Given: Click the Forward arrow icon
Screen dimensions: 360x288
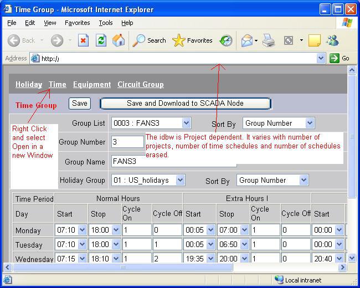Looking at the screenshot, I should pos(57,40).
